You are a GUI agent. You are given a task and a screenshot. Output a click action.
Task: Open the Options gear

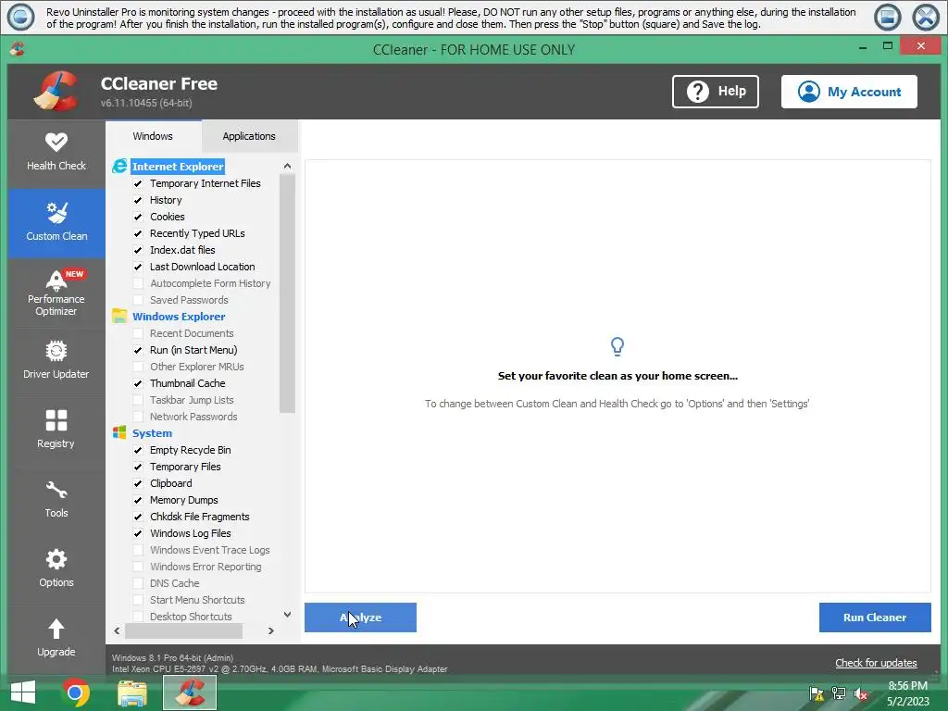click(x=56, y=559)
